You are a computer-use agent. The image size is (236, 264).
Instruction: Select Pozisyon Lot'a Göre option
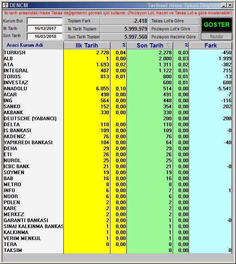point(174,29)
